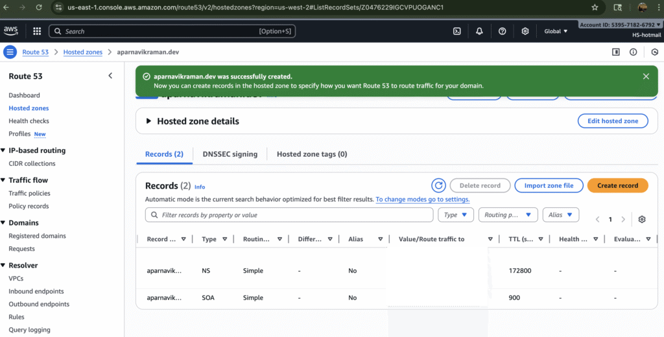The width and height of the screenshot is (664, 337).
Task: Toggle the left navigation hamburger menu
Action: (10, 52)
